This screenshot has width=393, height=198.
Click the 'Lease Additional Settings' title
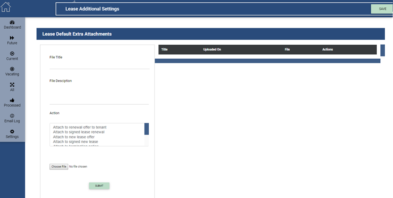point(92,9)
